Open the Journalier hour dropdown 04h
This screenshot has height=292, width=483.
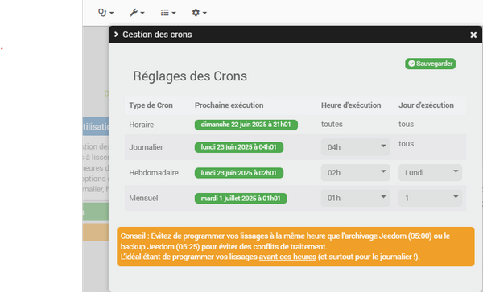click(x=356, y=147)
